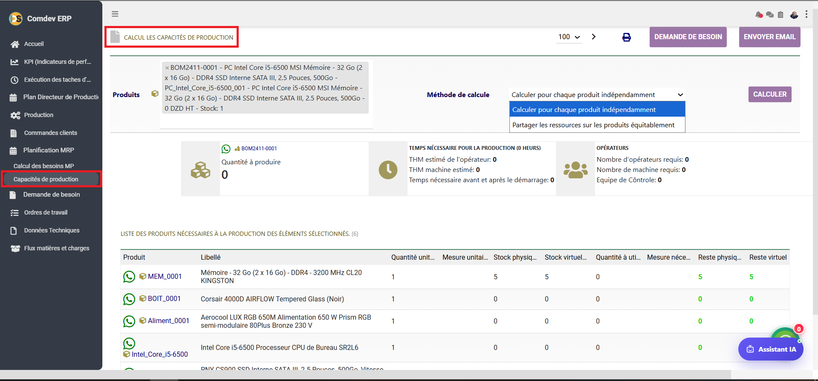818x381 pixels.
Task: Open Méthode de calcule dropdown
Action: pyautogui.click(x=597, y=95)
